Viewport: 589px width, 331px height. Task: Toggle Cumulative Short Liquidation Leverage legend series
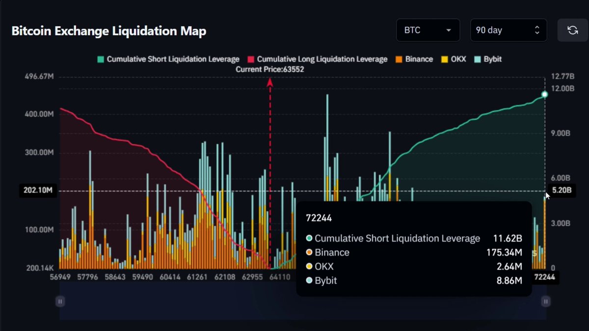[168, 59]
